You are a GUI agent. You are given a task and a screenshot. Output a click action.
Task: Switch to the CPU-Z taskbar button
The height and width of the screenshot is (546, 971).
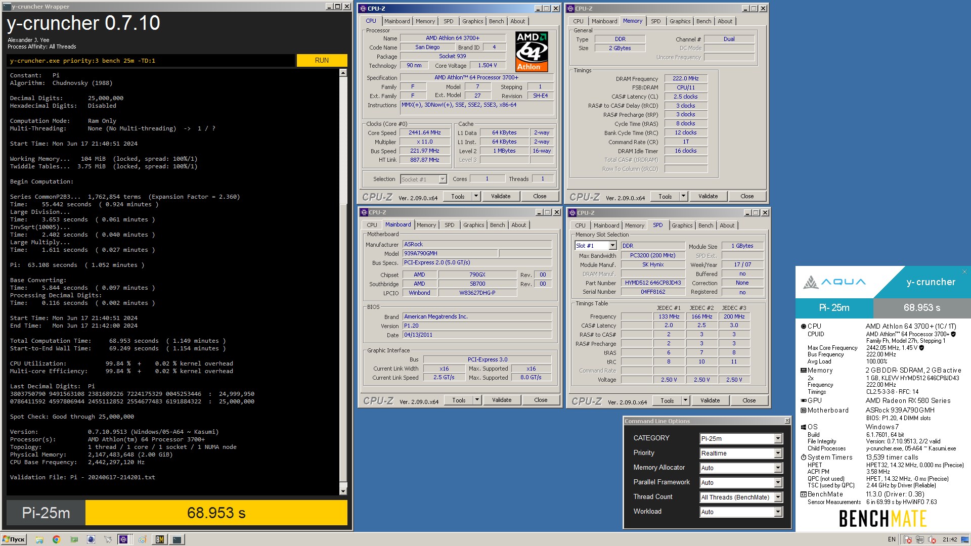click(x=125, y=539)
